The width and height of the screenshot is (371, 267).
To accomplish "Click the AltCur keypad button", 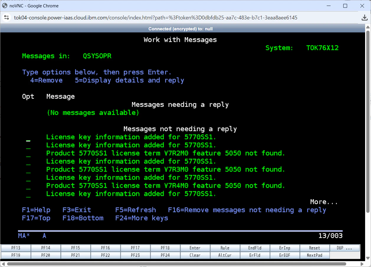I will [x=225, y=255].
